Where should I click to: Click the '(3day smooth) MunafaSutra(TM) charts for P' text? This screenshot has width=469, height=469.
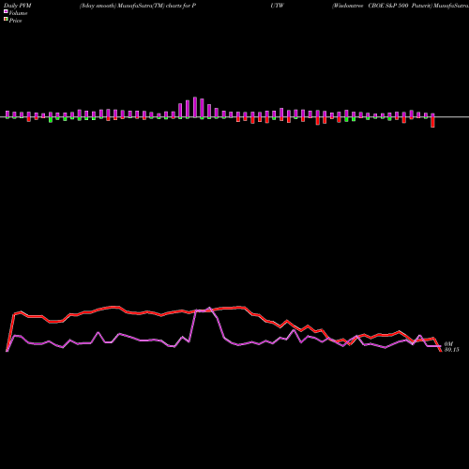coord(138,6)
